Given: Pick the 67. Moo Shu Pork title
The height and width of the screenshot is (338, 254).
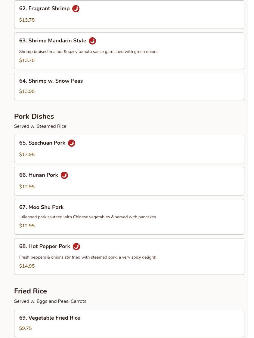Looking at the screenshot, I should coord(41,207).
